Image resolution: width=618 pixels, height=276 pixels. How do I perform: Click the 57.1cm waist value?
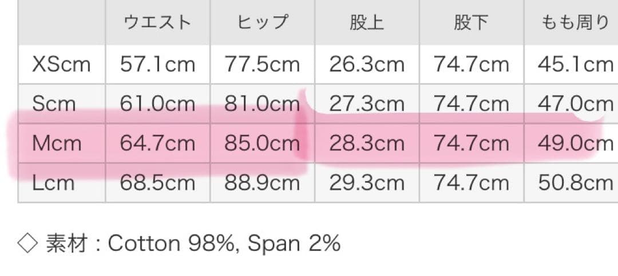[157, 64]
